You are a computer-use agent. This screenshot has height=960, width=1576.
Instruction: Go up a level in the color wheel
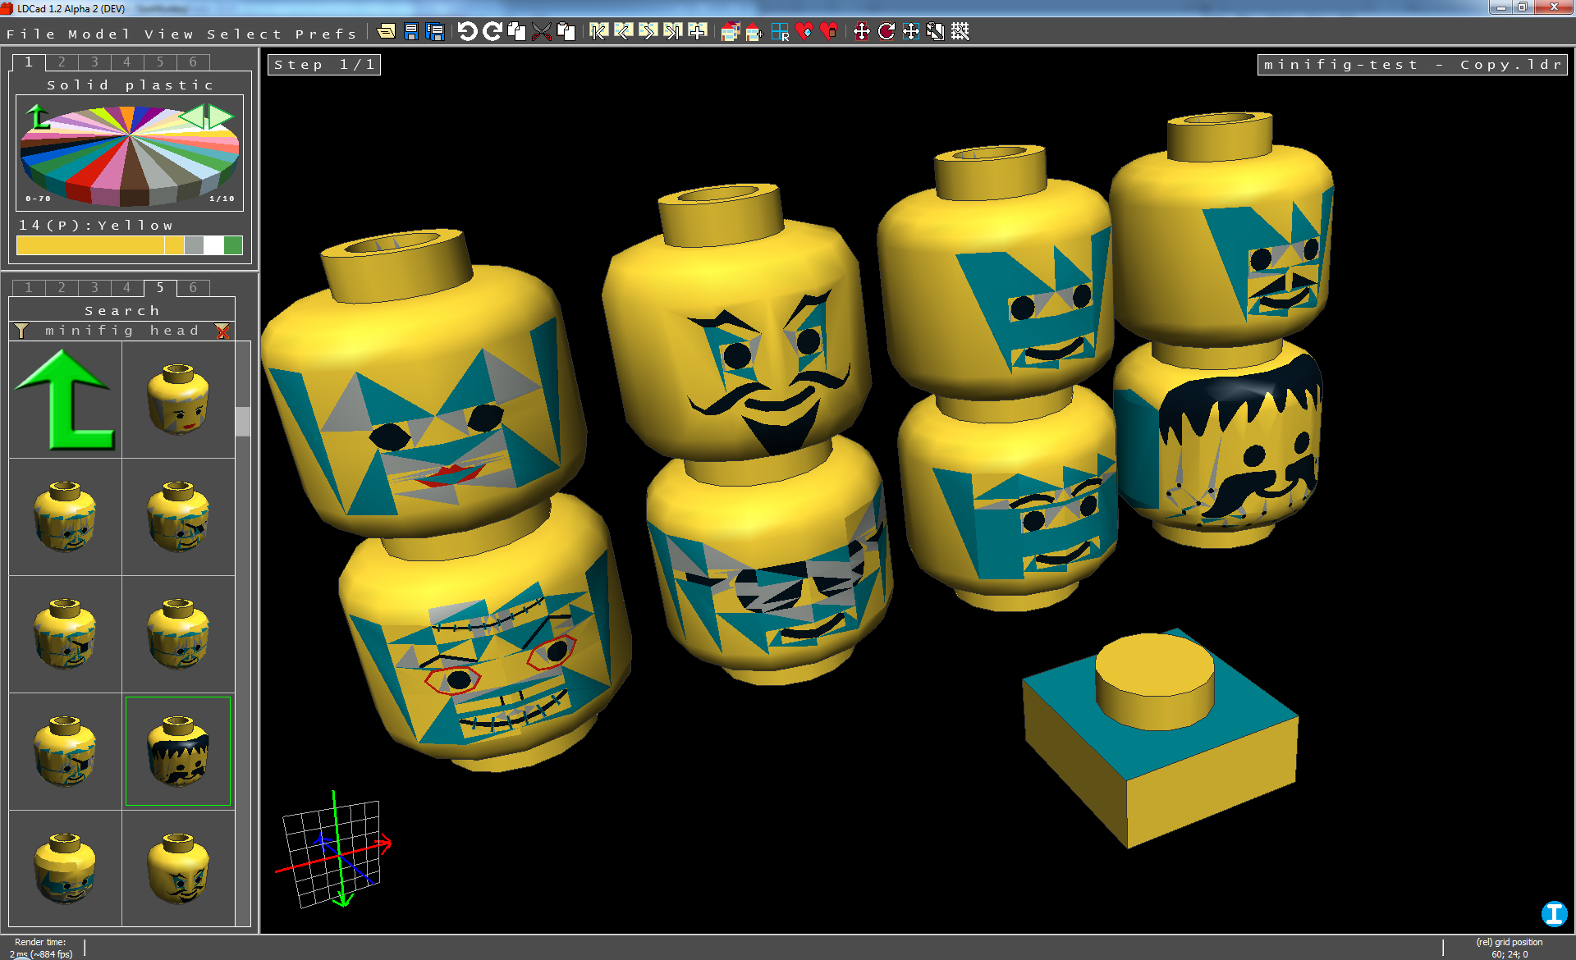[x=37, y=117]
